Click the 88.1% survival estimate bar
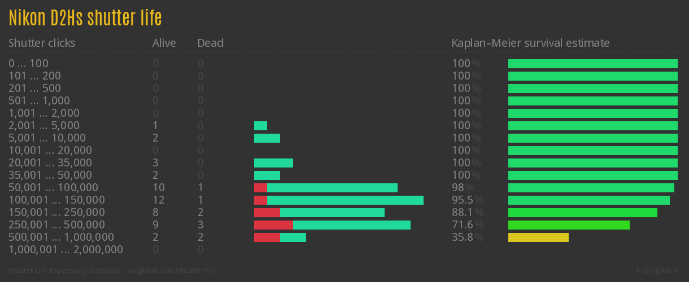The width and height of the screenshot is (689, 282). [x=582, y=213]
